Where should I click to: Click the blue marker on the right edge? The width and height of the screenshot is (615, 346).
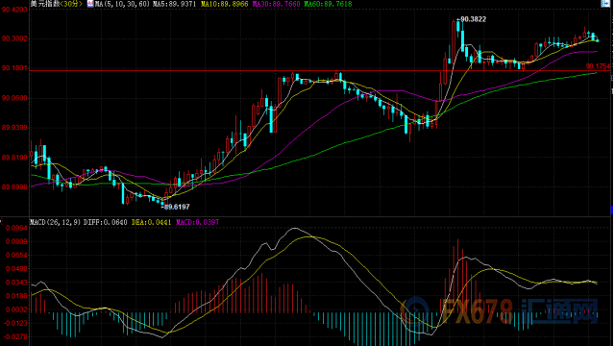point(612,210)
